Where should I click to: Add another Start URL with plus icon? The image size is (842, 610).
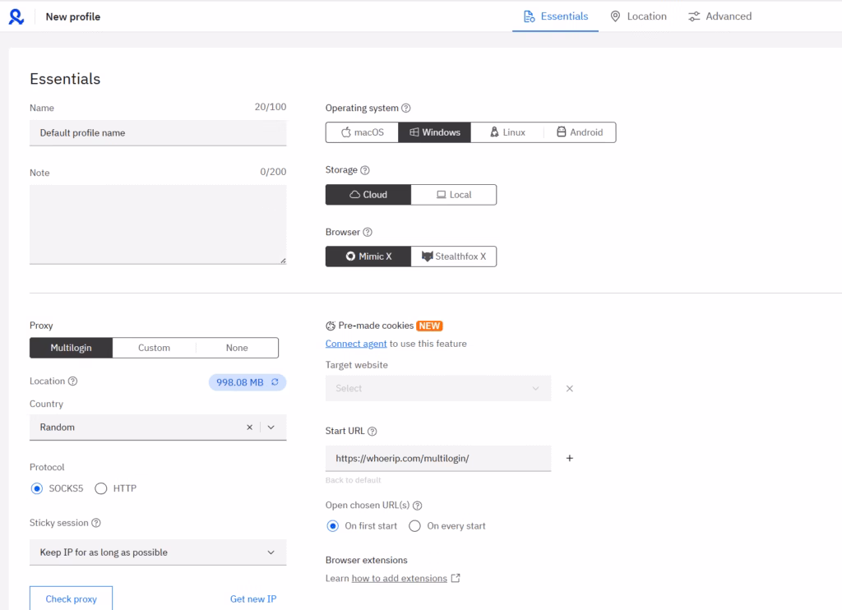[x=570, y=458]
